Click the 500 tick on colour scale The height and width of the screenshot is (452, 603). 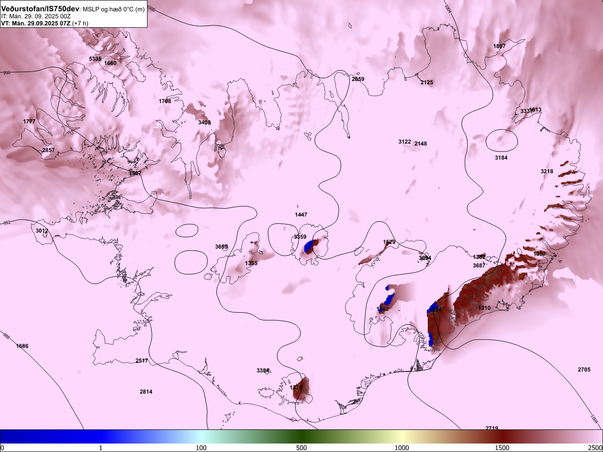pos(301,447)
